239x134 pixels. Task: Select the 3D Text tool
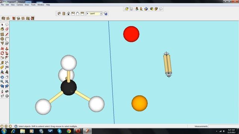(x=7, y=72)
